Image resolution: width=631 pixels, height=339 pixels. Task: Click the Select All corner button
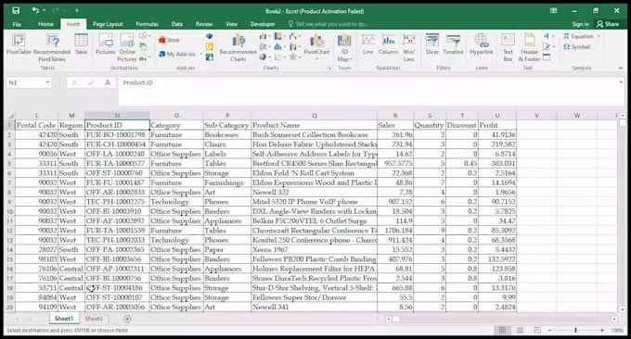point(9,116)
